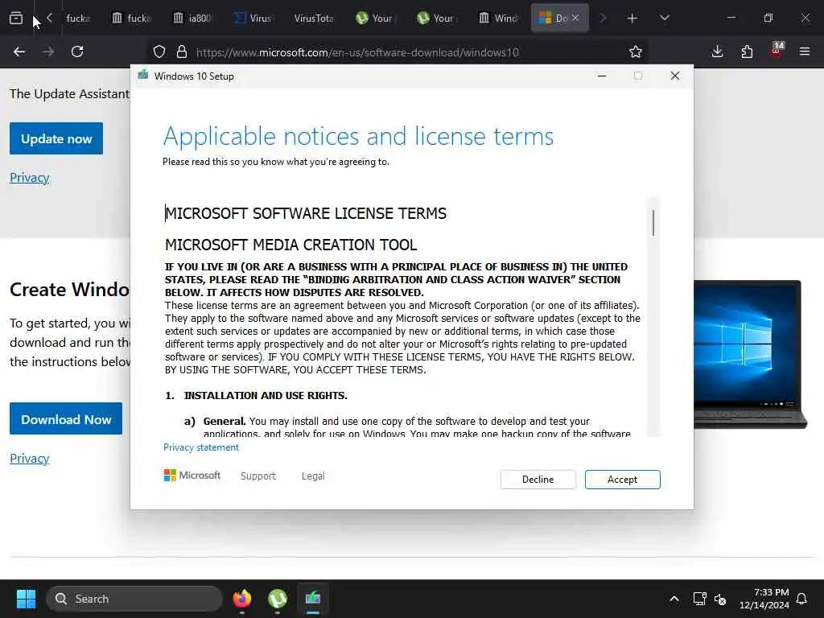This screenshot has height=618, width=824.
Task: Close the Windows 10 Setup dialog
Action: [675, 76]
